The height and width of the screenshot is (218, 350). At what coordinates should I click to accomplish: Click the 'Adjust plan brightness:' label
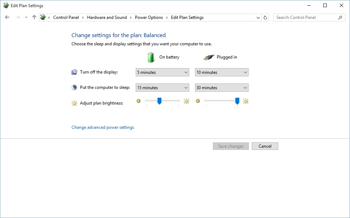[101, 103]
